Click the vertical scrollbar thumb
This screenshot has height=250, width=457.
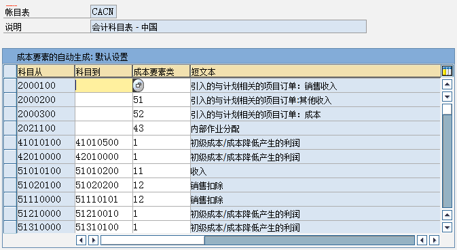(x=447, y=109)
